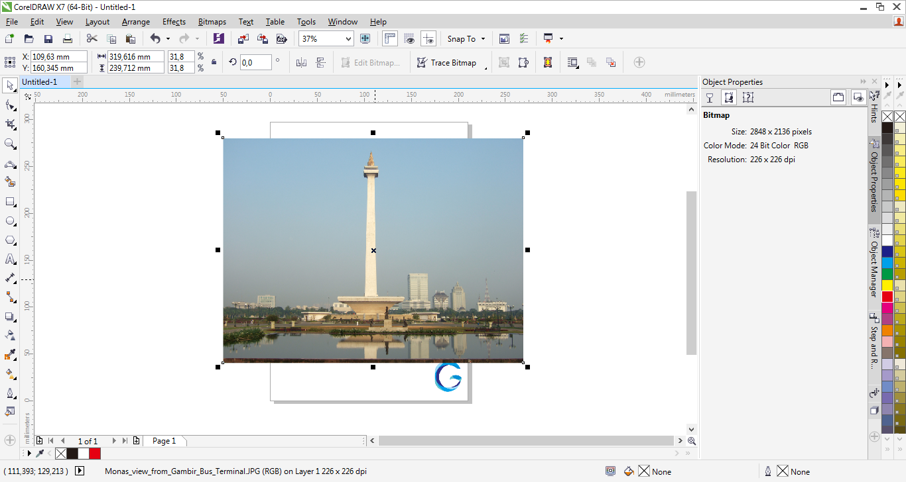
Task: Select the Color Eyedropper tool
Action: click(10, 355)
